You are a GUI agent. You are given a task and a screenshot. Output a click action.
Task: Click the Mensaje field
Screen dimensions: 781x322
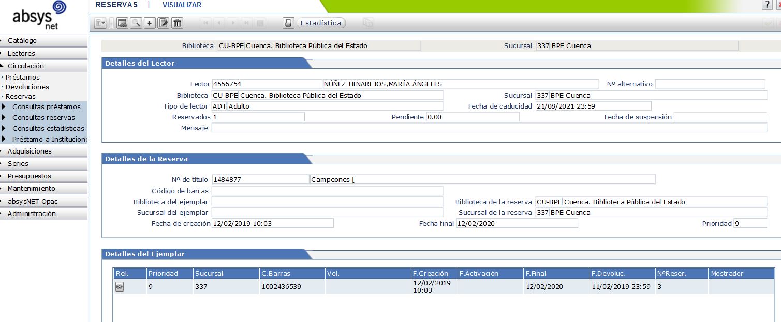coord(489,128)
